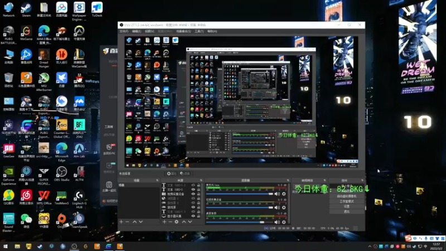Open the Steam desktop shortcut
Screen dimensions: 446x251
[26, 9]
